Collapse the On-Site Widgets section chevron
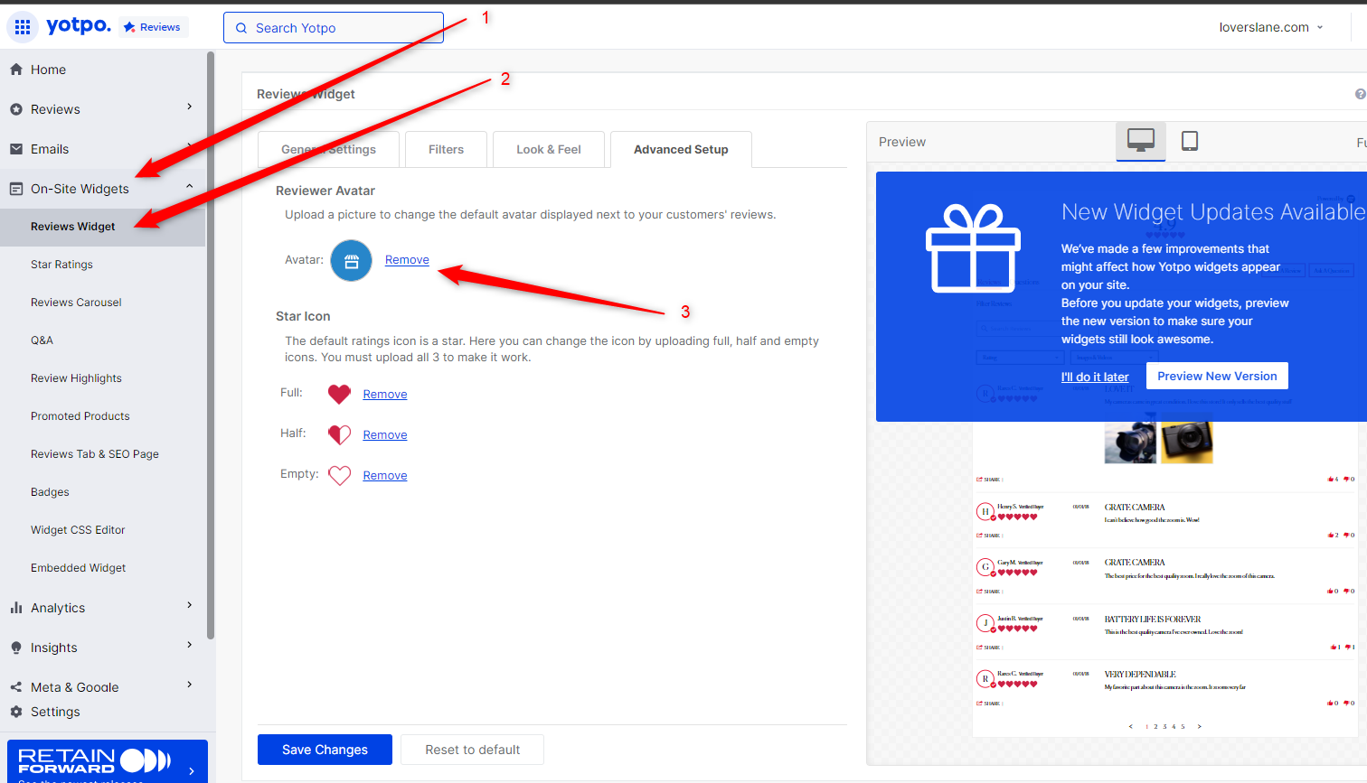 click(190, 187)
